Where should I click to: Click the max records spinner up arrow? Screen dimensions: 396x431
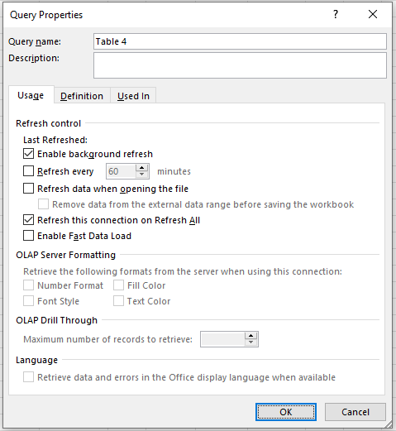(250, 336)
